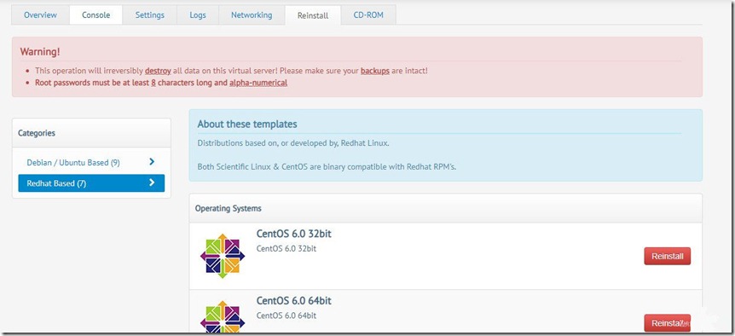The image size is (735, 336).
Task: Click the CentOS 6.0 32bit title
Action: 294,234
